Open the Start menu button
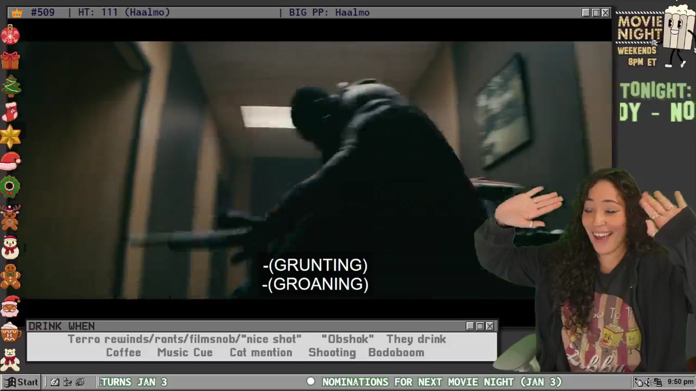696x391 pixels. coord(21,382)
